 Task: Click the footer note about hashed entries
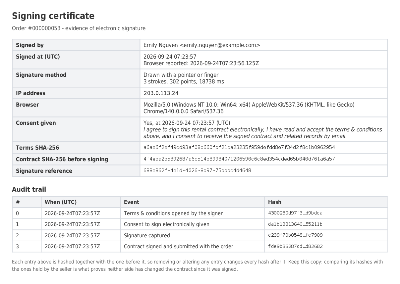point(198,265)
